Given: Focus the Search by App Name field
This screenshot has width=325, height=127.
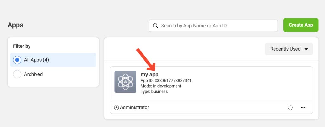Looking at the screenshot, I should pyautogui.click(x=213, y=26).
